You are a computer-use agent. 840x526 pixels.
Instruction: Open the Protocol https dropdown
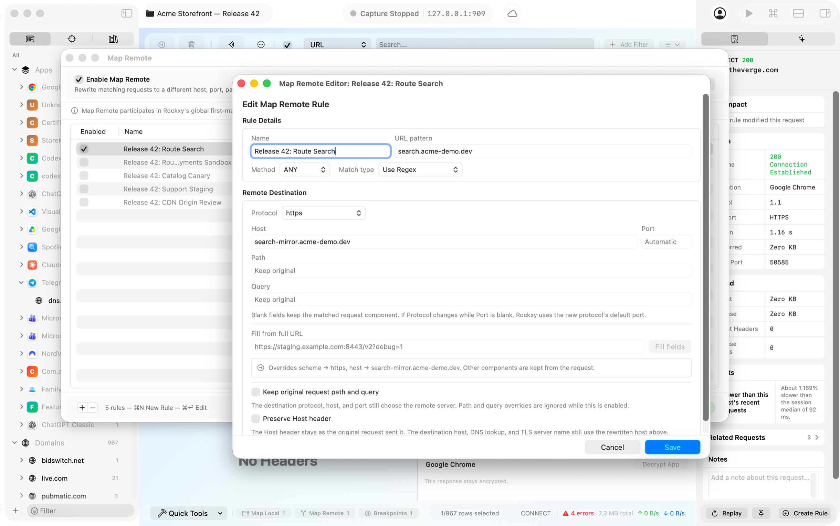(323, 213)
